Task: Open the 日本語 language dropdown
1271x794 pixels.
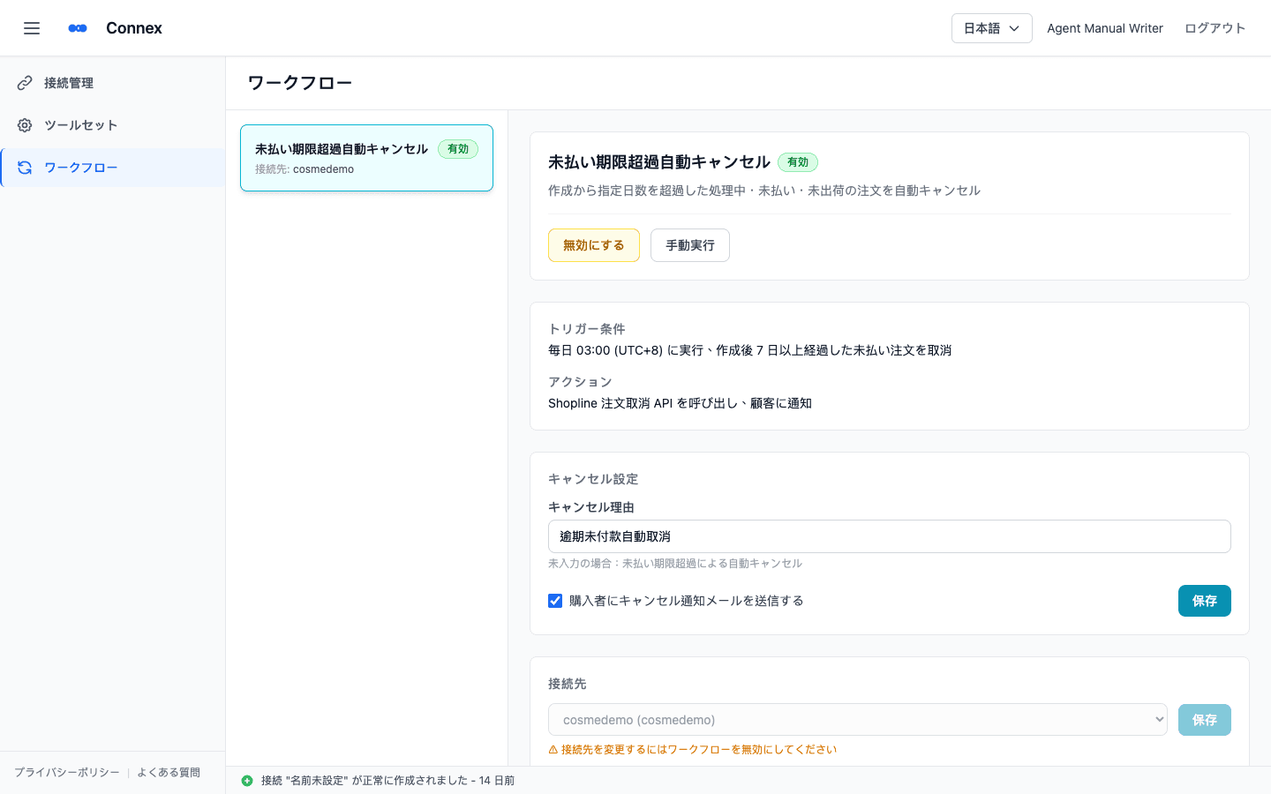Action: (x=991, y=28)
